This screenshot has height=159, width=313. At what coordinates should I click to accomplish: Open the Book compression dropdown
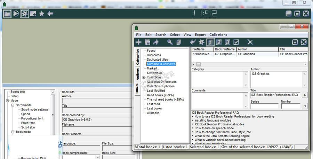tap(98, 157)
